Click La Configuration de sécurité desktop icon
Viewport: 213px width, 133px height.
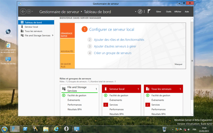click(8, 48)
